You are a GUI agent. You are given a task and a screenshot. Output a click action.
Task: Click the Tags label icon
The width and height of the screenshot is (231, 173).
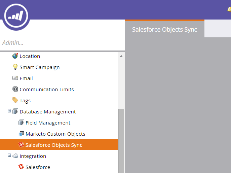(x=15, y=100)
